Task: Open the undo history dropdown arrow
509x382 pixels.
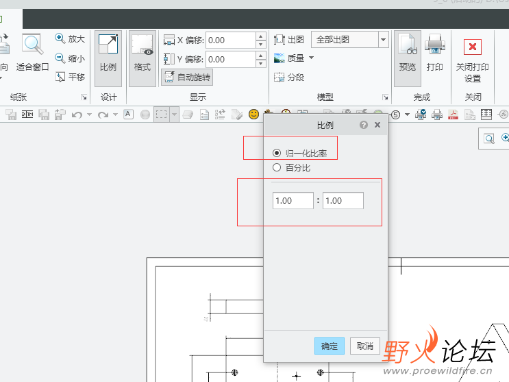Action: (89, 115)
